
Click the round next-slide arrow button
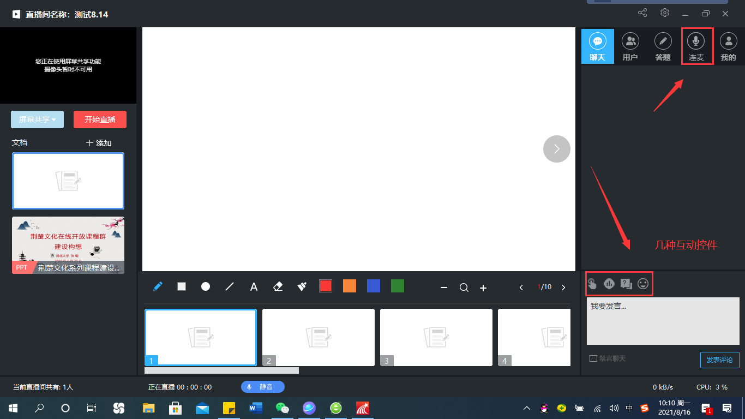coord(557,149)
